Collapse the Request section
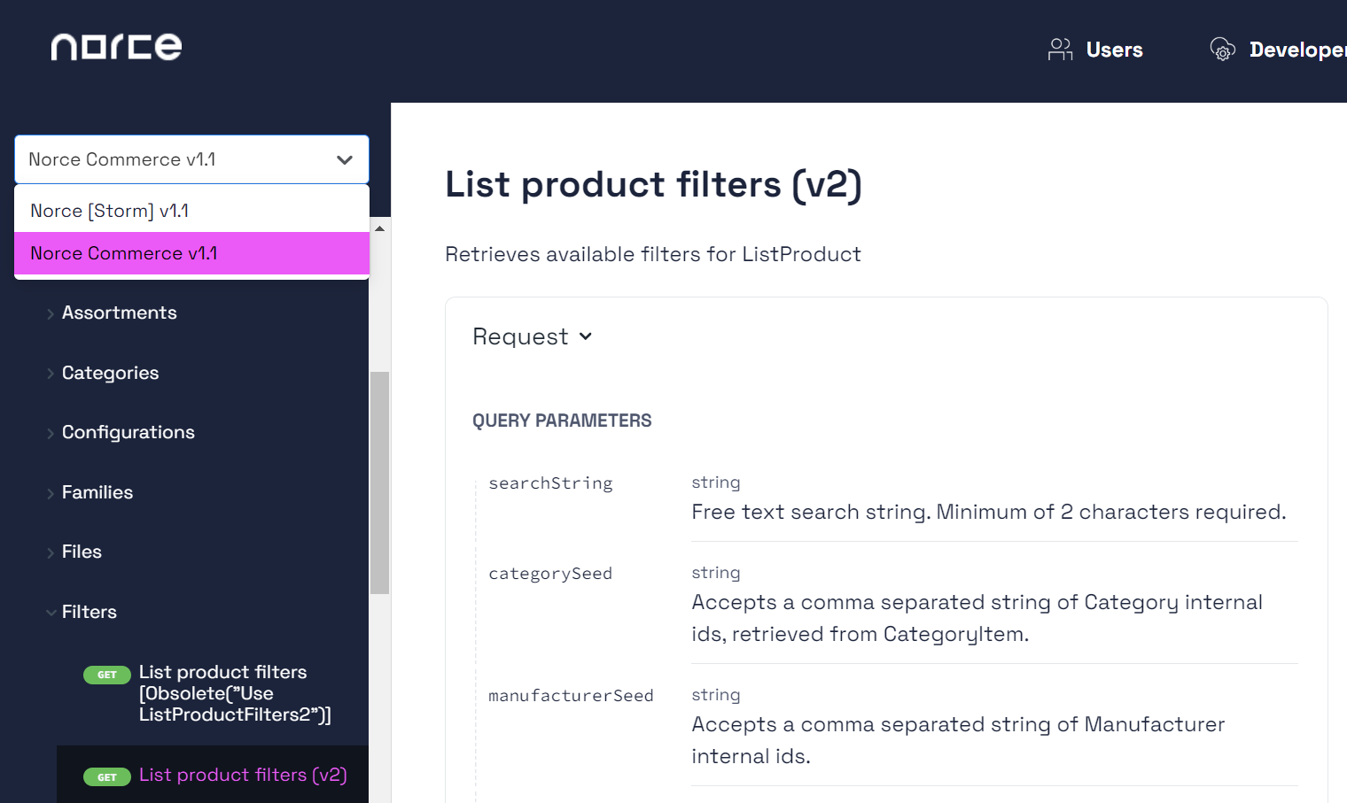 pos(532,336)
